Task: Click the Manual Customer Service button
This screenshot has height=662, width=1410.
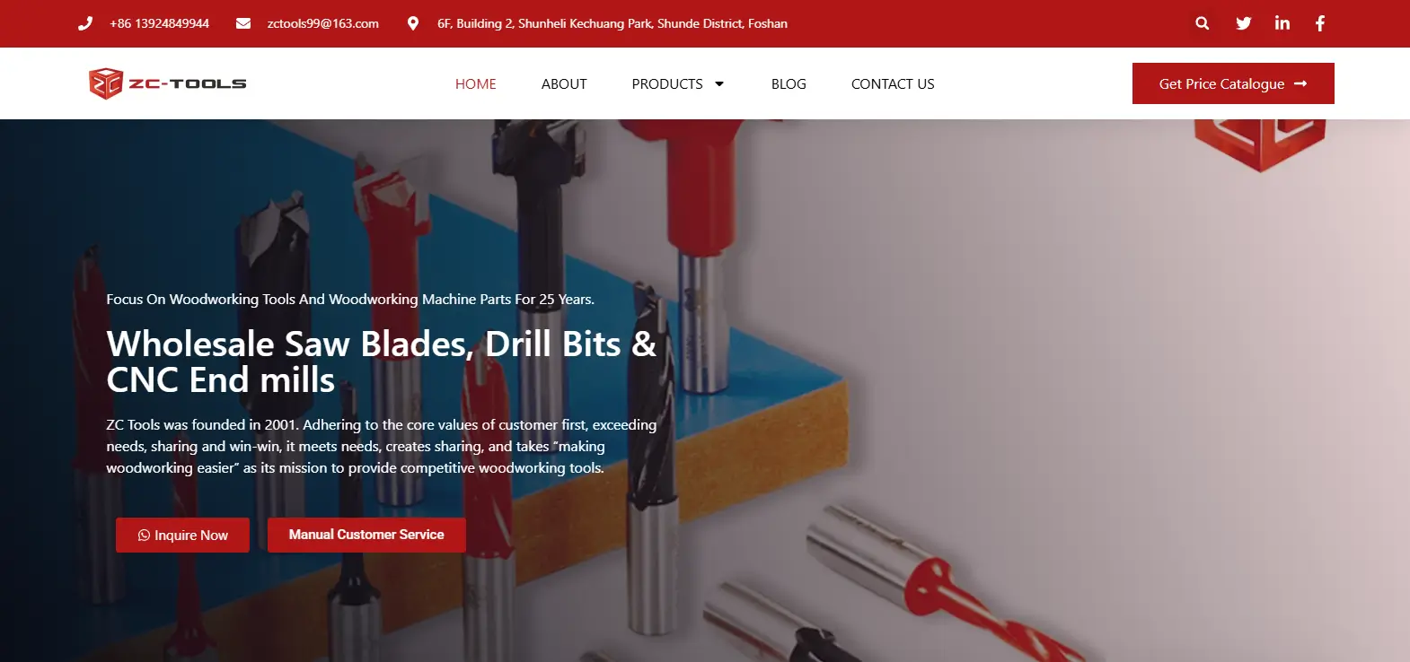Action: (x=366, y=535)
